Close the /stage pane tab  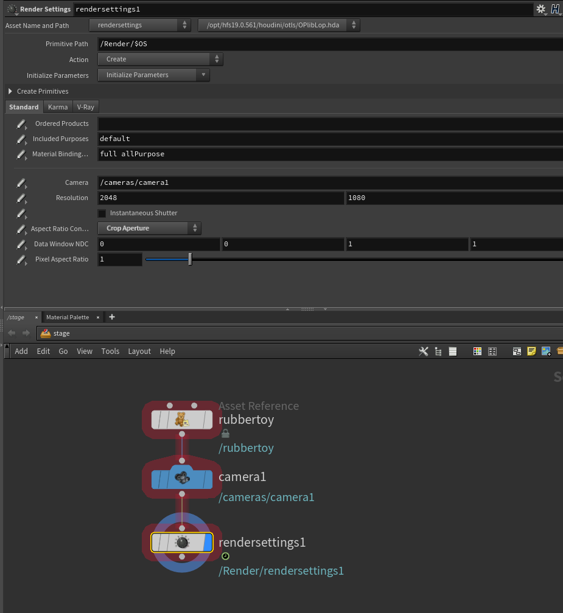[x=37, y=317]
